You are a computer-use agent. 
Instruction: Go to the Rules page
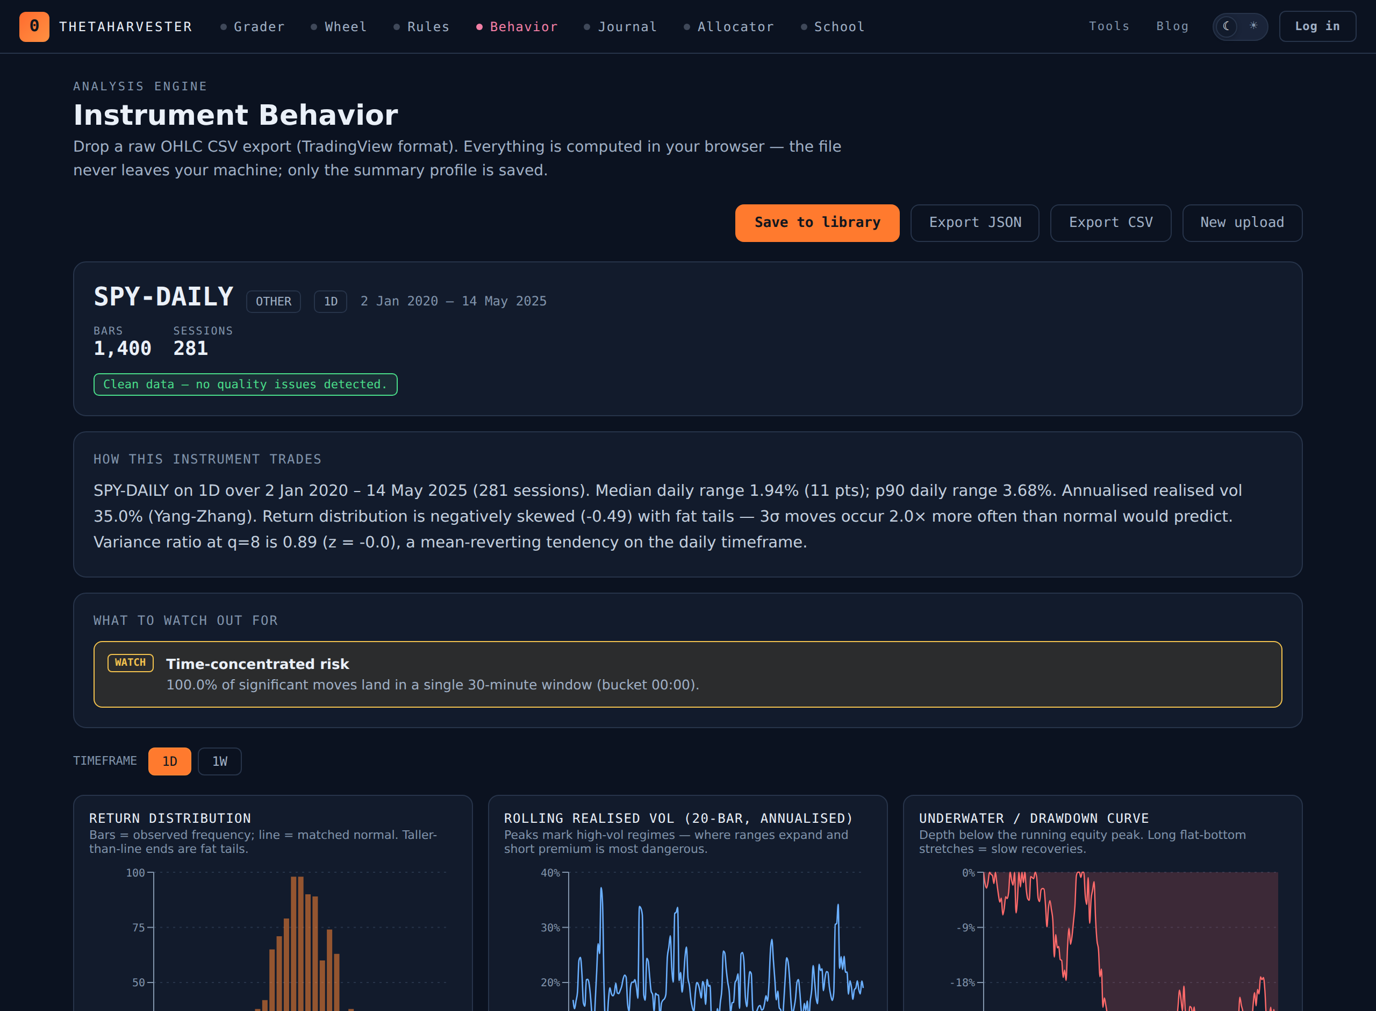[421, 27]
